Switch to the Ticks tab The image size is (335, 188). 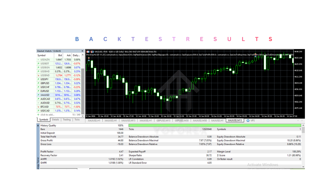pos(77,120)
